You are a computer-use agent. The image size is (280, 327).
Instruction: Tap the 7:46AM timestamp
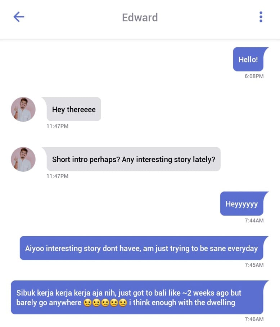point(254,319)
